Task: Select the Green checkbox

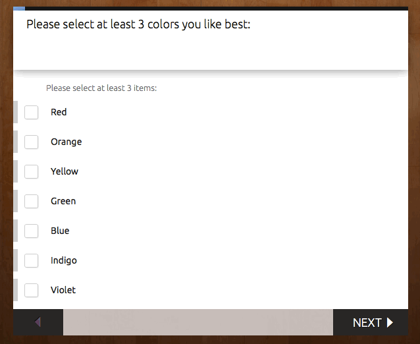Action: [32, 201]
